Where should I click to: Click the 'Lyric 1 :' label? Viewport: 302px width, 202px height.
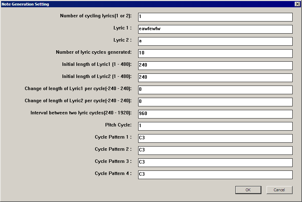pyautogui.click(x=123, y=28)
